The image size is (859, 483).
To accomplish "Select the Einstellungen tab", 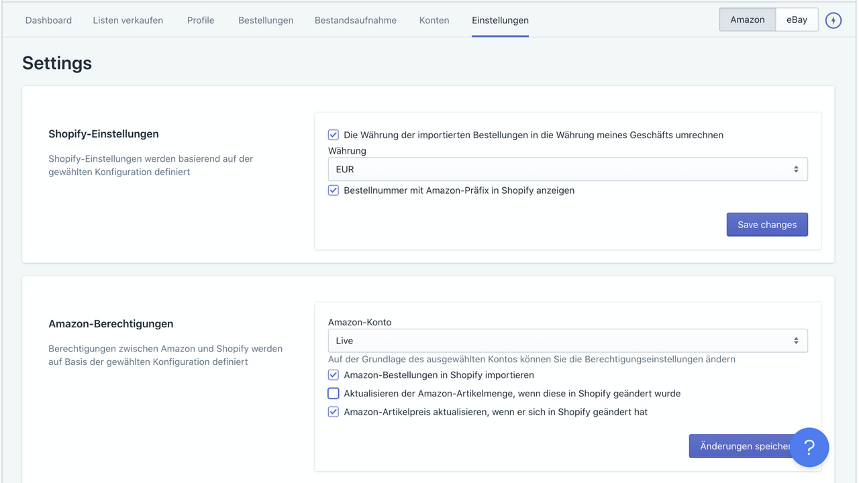I will (x=500, y=20).
